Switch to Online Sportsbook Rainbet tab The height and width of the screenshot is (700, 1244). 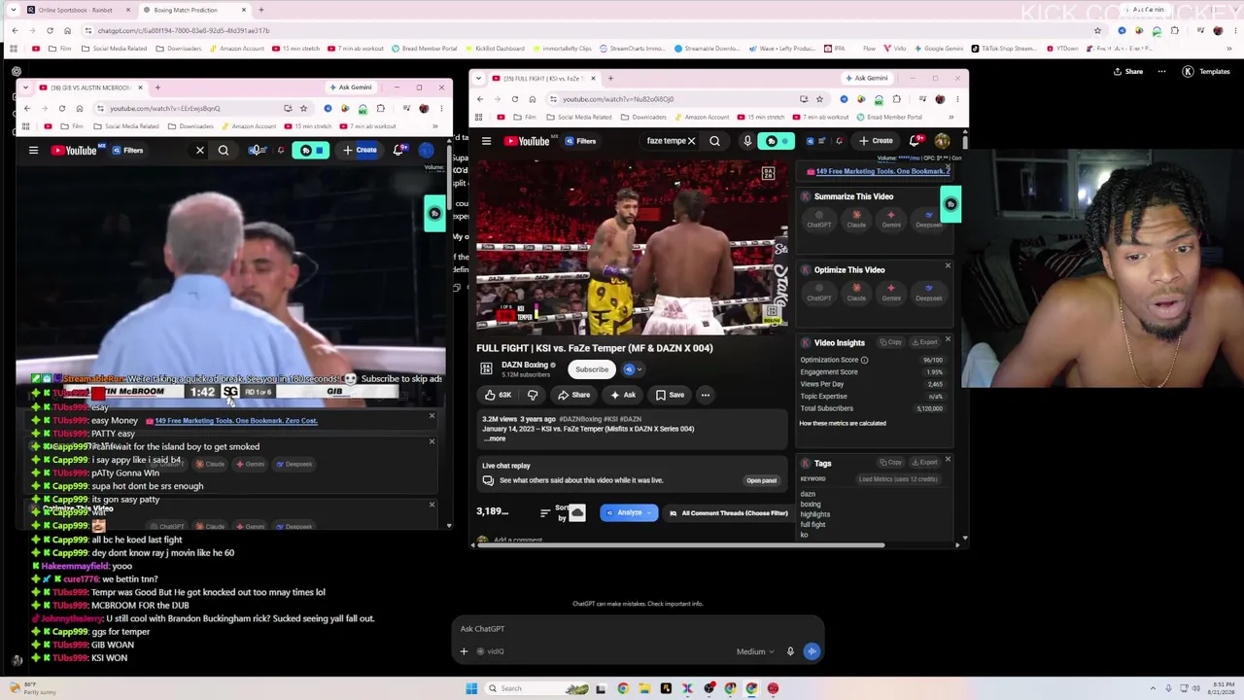[76, 10]
